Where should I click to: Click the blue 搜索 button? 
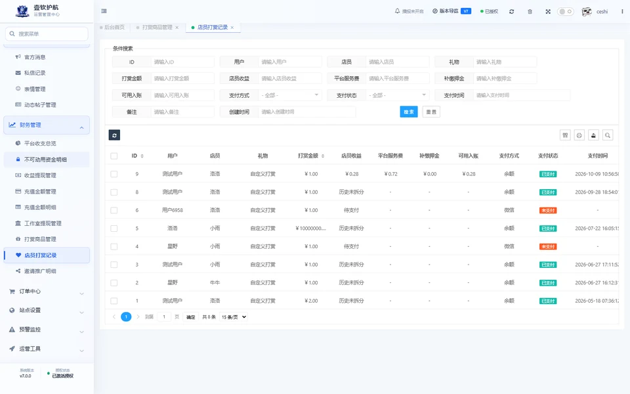click(409, 112)
